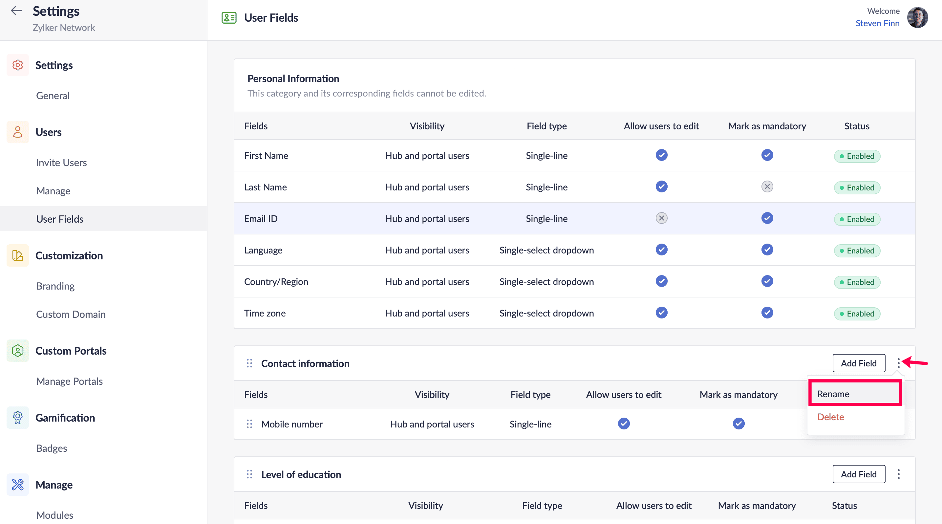Image resolution: width=942 pixels, height=524 pixels.
Task: Click the Users person icon
Action: coord(17,132)
